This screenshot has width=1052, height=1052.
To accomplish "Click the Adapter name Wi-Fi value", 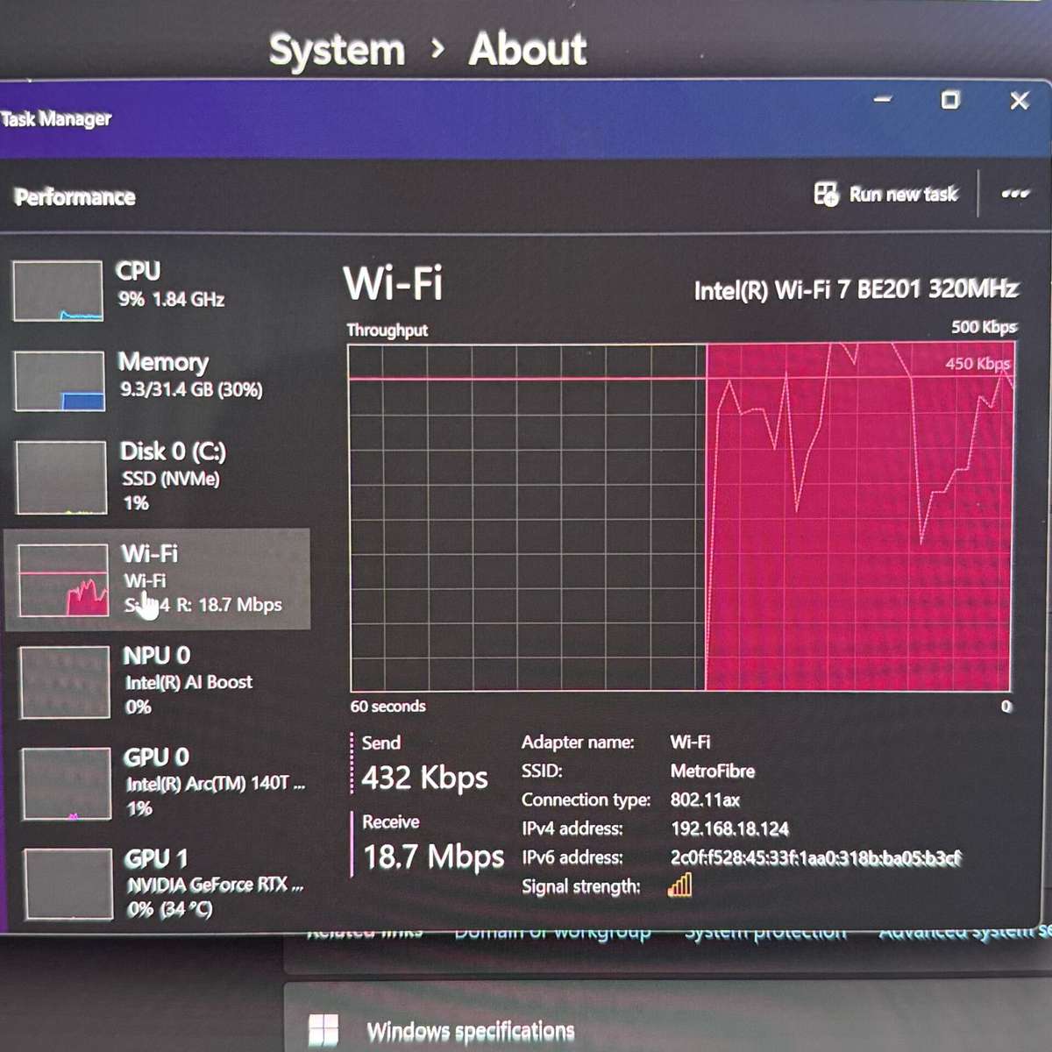I will point(690,742).
